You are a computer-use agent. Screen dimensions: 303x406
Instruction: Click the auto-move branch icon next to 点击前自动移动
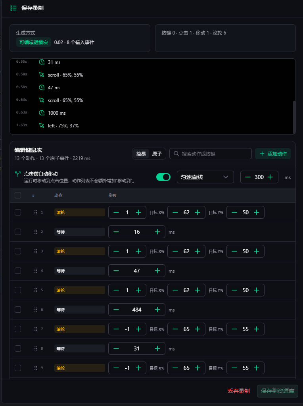pyautogui.click(x=17, y=174)
